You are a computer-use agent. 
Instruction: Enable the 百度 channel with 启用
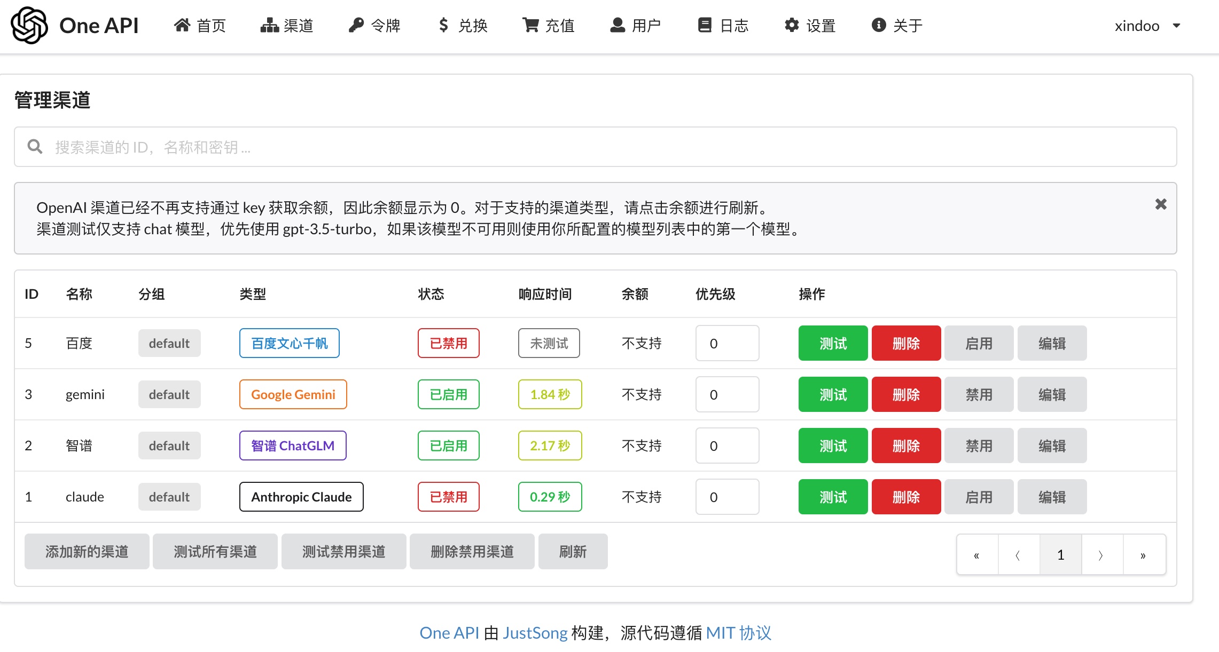click(x=979, y=343)
